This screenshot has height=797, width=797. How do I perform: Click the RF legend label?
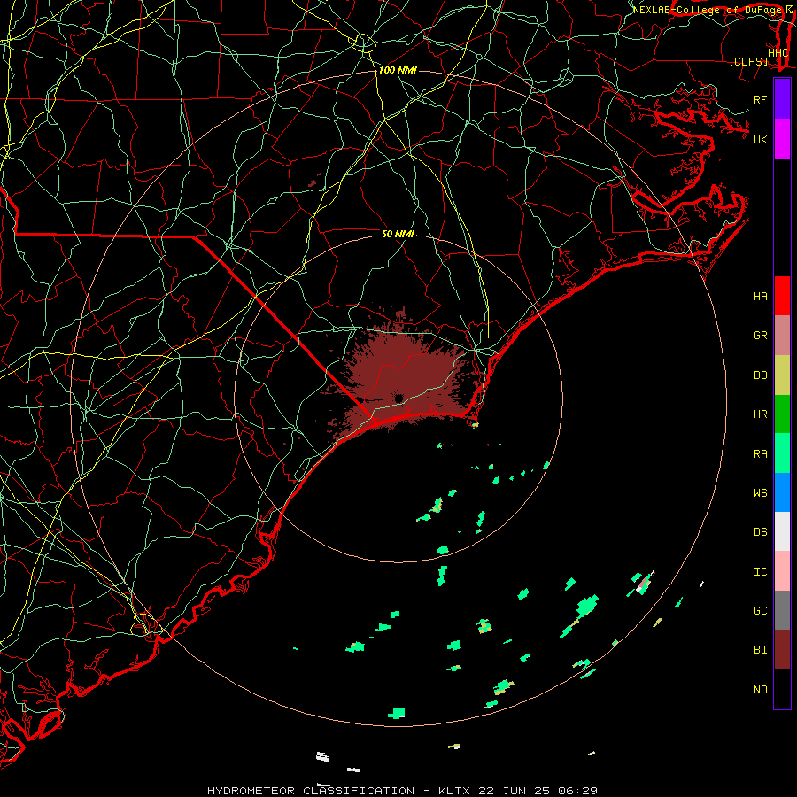(x=760, y=99)
